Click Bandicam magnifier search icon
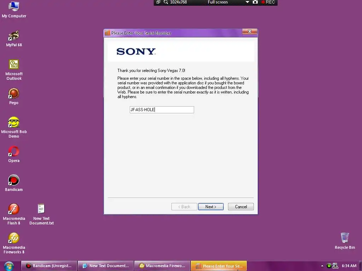Viewport: 362px width, 271px height. coord(165,2)
